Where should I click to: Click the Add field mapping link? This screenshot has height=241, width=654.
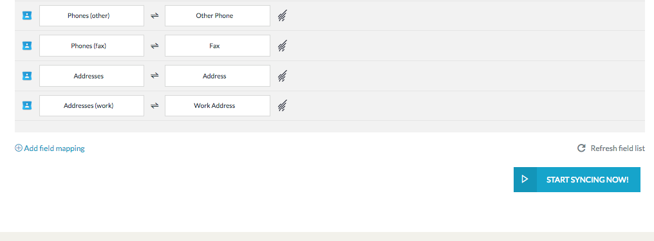coord(50,148)
